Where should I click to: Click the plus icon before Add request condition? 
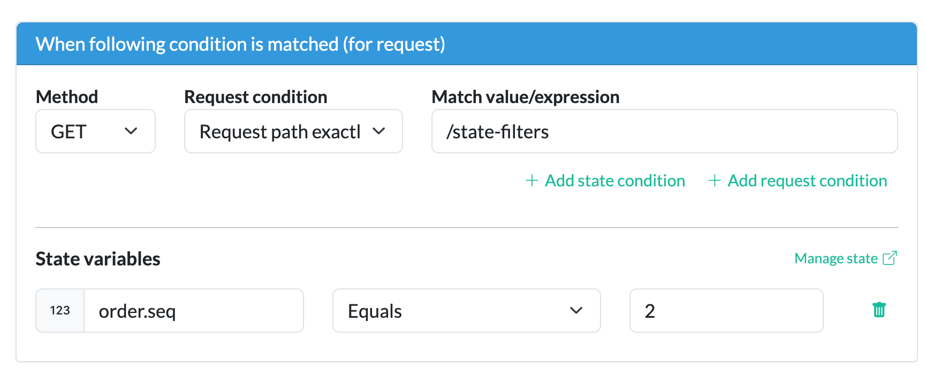coord(714,181)
